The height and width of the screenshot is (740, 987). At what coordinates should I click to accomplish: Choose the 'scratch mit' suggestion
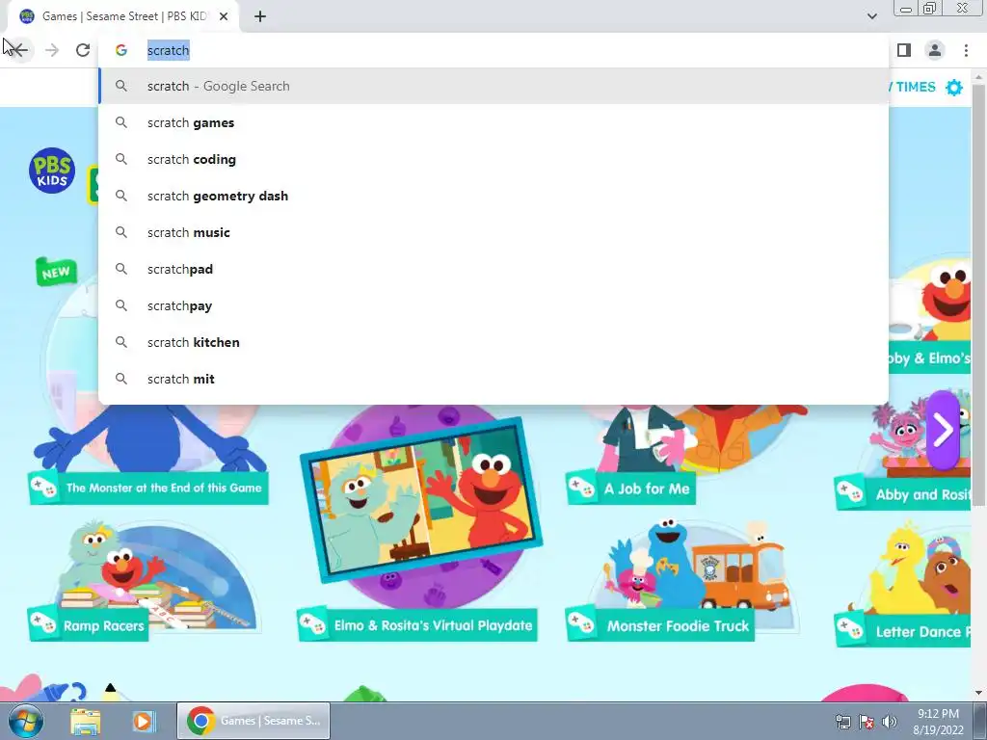coord(493,379)
